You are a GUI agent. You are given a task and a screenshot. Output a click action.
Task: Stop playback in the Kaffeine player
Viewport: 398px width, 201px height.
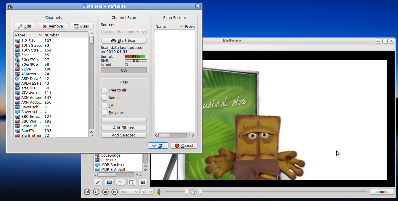coord(105,192)
